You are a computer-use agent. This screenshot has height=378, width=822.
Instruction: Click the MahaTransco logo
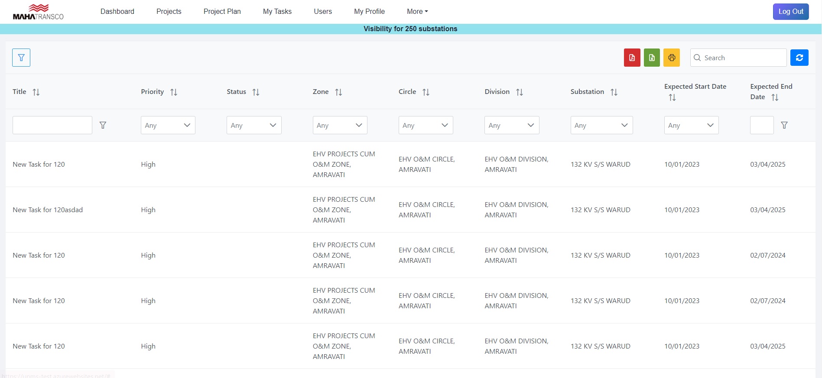(x=38, y=12)
